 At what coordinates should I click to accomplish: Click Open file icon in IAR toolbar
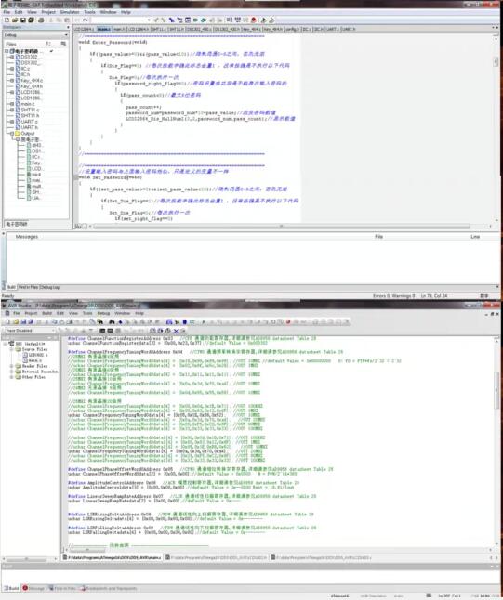[x=15, y=20]
